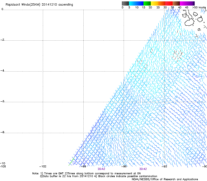Click the '5' legend tick label
Screen dimensions: 207x181
pyautogui.click(x=129, y=8)
